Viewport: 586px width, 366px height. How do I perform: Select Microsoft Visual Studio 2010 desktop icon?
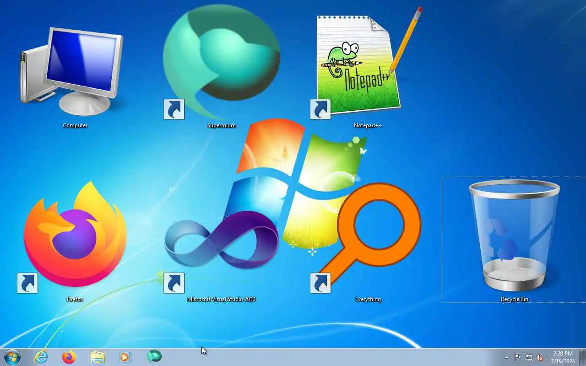221,252
